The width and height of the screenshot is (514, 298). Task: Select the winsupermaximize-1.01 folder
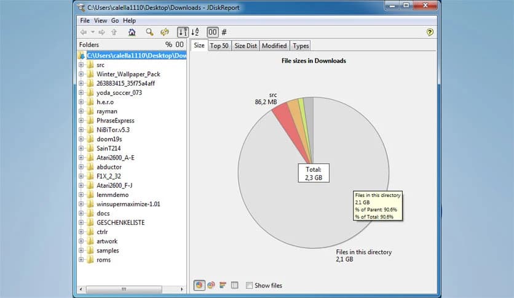point(128,204)
